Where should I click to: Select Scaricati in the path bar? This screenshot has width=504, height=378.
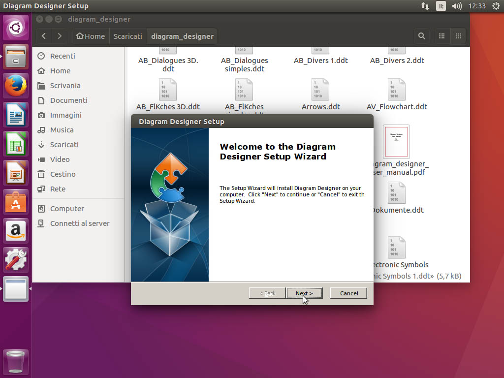pyautogui.click(x=127, y=36)
